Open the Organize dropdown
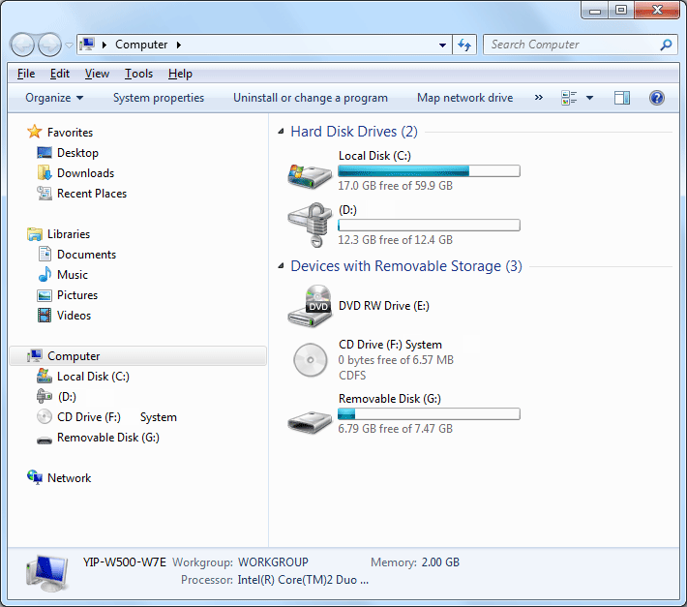Viewport: 687px width, 607px height. (x=54, y=98)
